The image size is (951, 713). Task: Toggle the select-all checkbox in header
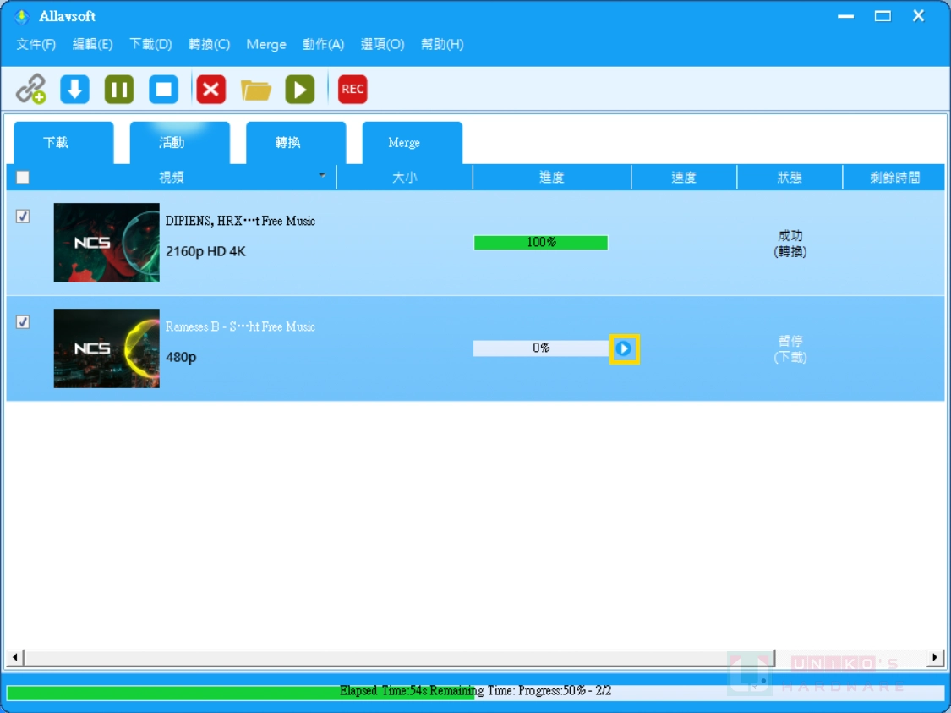[23, 178]
